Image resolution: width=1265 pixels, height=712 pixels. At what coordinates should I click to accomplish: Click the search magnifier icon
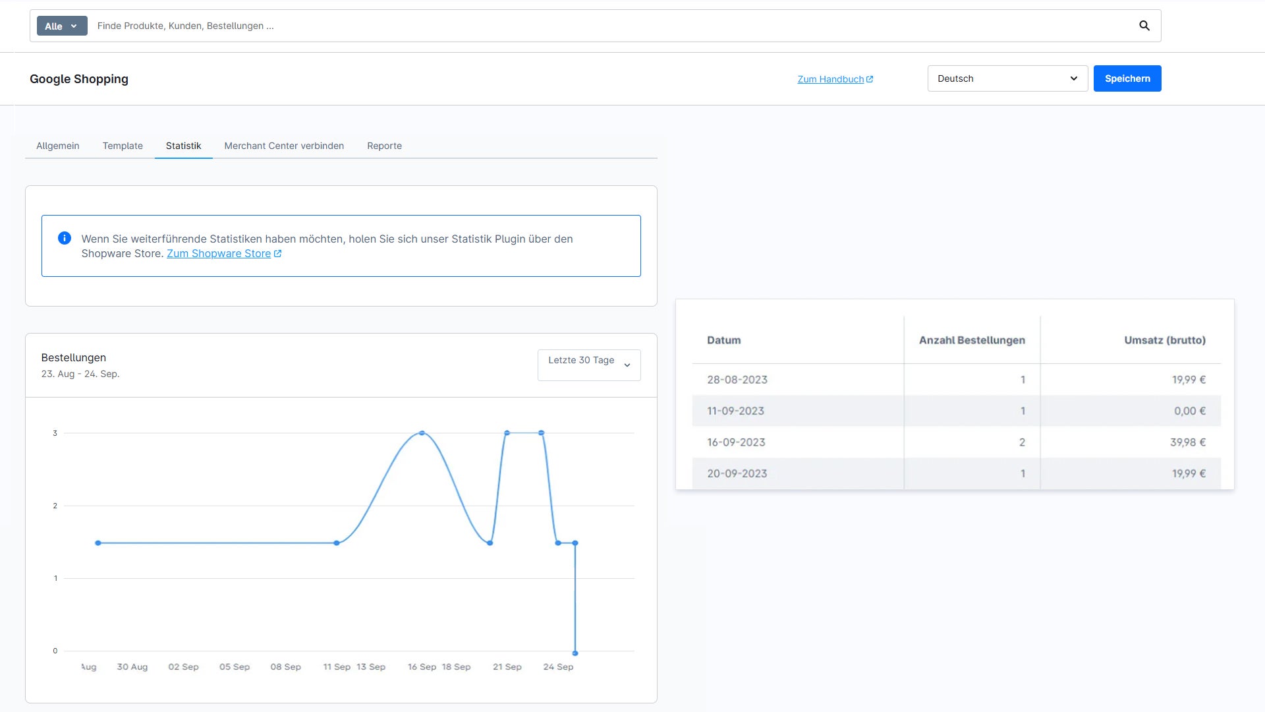pos(1144,26)
